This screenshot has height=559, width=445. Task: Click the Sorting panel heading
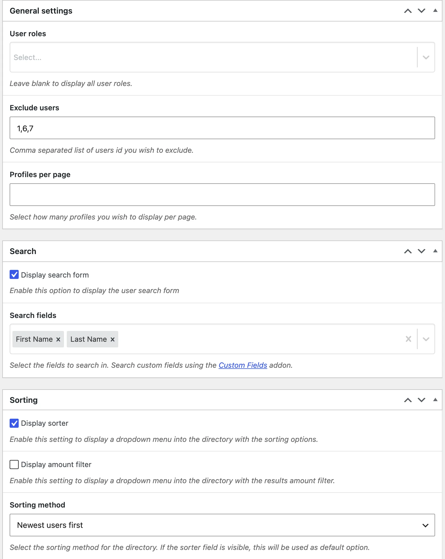click(x=24, y=400)
